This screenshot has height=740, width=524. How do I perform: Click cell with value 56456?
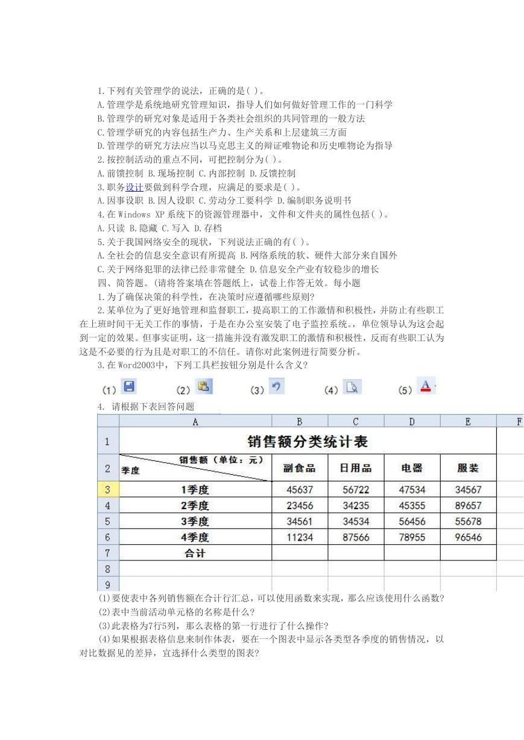[x=412, y=521]
